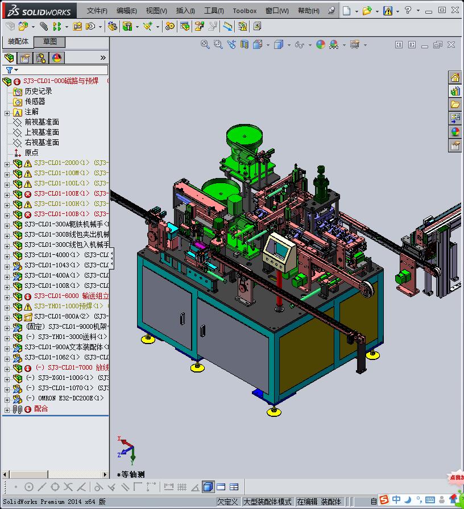Open the Toolbox menu
464x509 pixels.
tap(245, 11)
